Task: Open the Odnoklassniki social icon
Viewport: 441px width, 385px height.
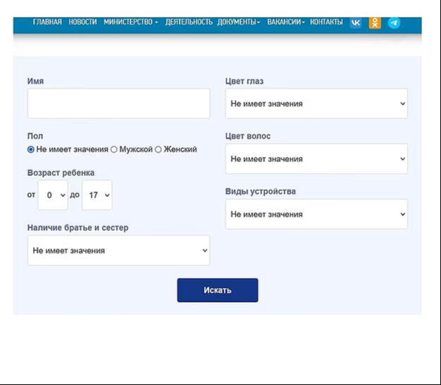Action: click(375, 23)
